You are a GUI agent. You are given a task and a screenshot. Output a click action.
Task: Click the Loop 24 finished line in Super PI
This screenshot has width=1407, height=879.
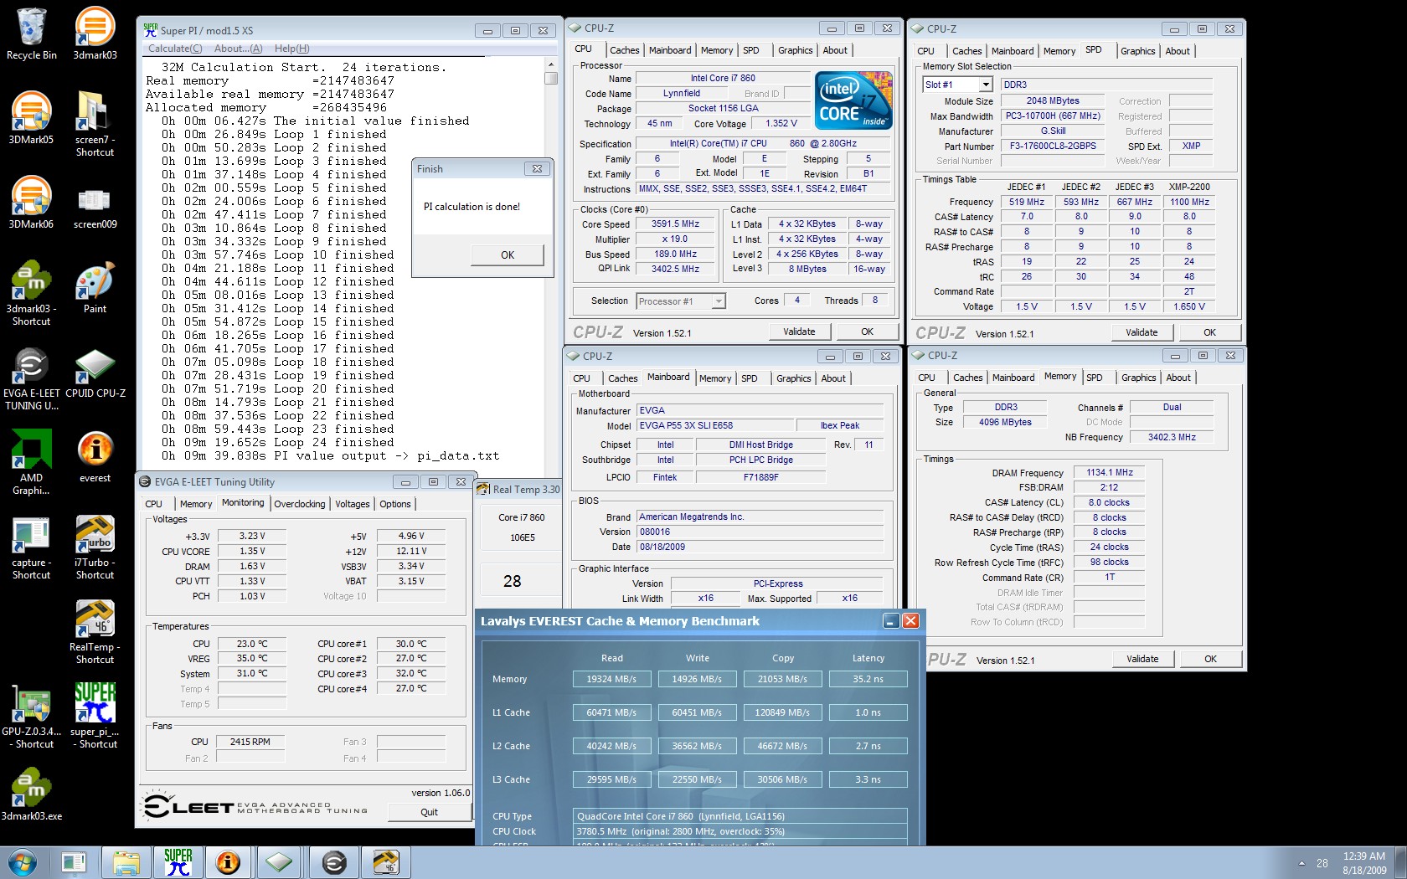pyautogui.click(x=278, y=443)
